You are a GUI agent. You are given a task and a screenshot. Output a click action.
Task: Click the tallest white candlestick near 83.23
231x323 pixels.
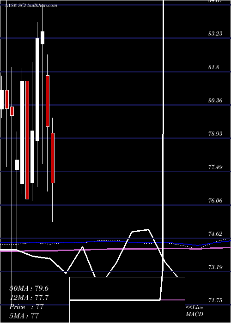(x=37, y=90)
